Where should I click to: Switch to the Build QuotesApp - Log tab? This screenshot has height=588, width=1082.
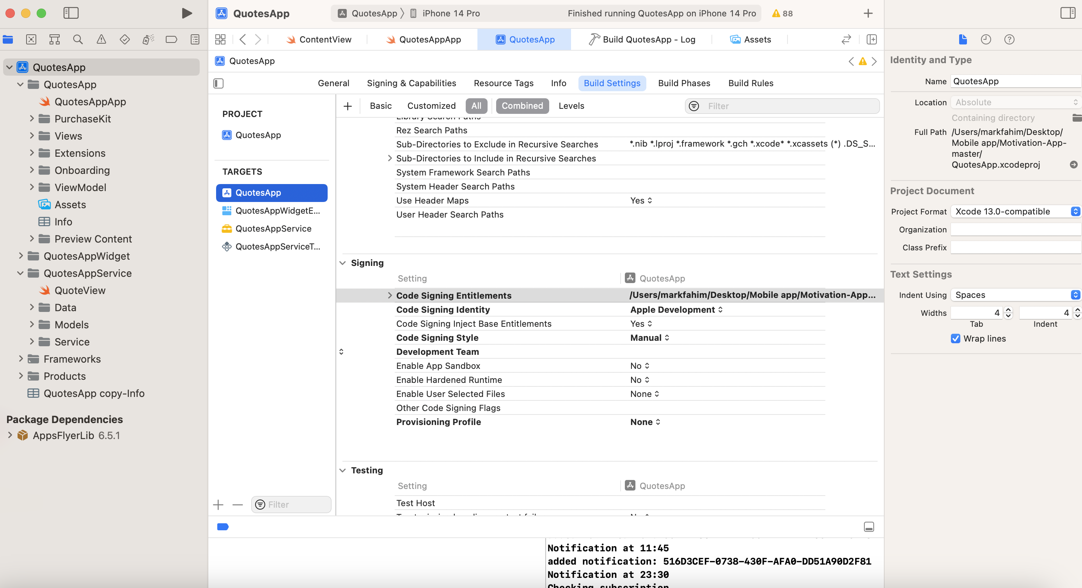tap(642, 39)
